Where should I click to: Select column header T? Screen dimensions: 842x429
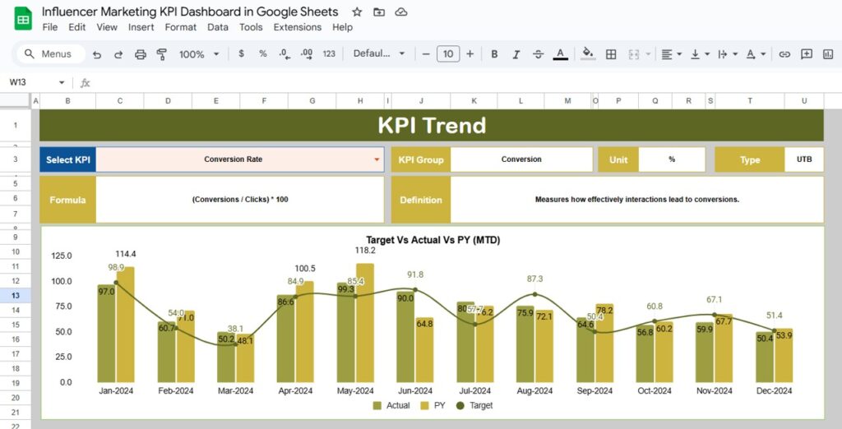point(750,100)
